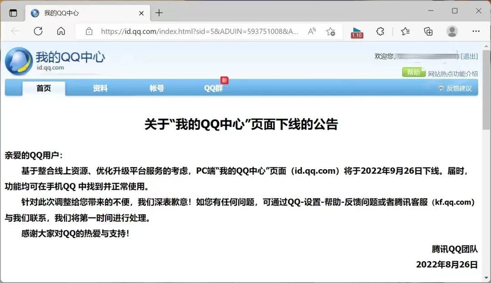Image resolution: width=491 pixels, height=283 pixels.
Task: Open the Extensions puzzle icon
Action: pyautogui.click(x=381, y=31)
